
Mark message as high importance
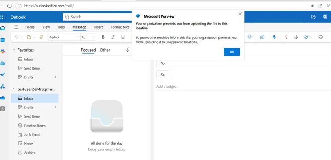click(x=286, y=37)
